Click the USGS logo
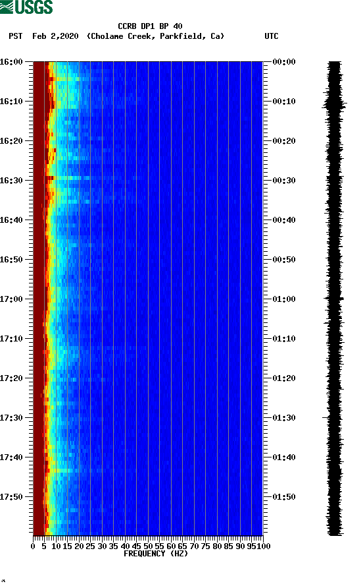The height and width of the screenshot is (588, 363). pyautogui.click(x=26, y=7)
